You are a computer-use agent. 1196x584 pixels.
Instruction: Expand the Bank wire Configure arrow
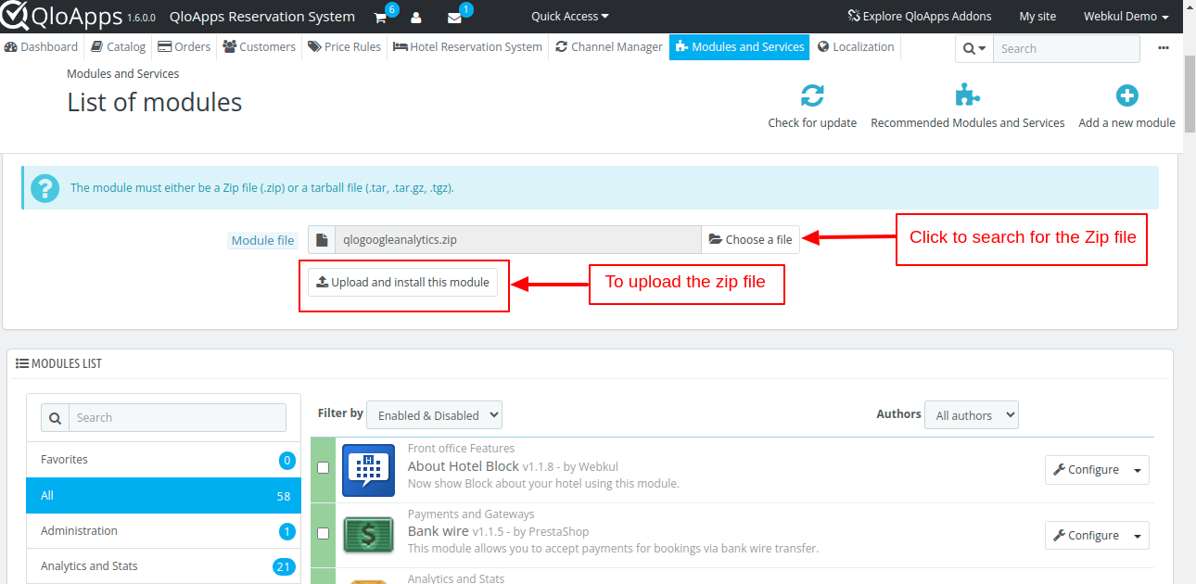point(1138,536)
